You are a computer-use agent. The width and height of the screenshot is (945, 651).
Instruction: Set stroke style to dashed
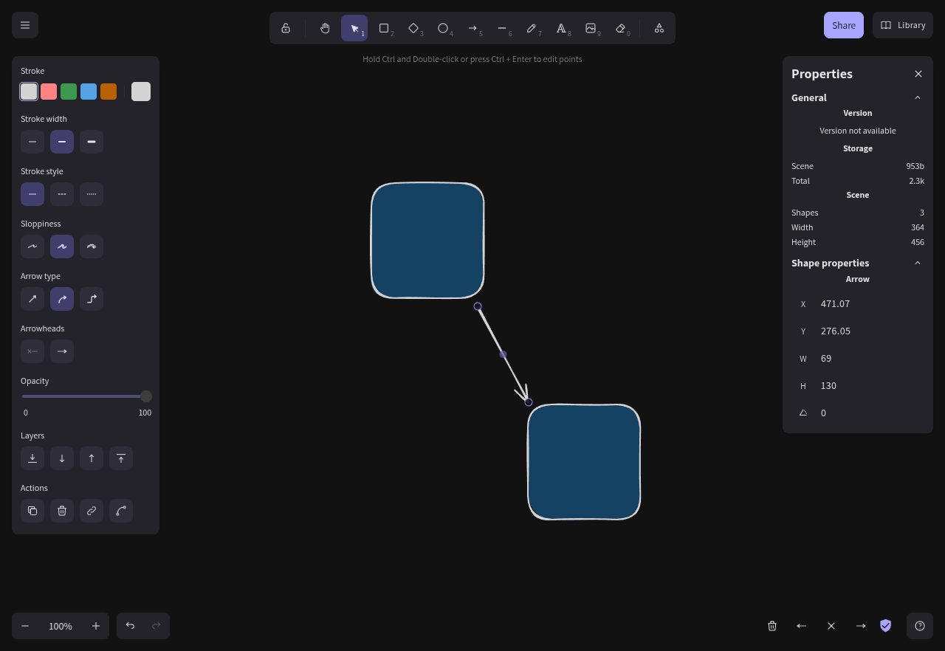click(x=62, y=194)
